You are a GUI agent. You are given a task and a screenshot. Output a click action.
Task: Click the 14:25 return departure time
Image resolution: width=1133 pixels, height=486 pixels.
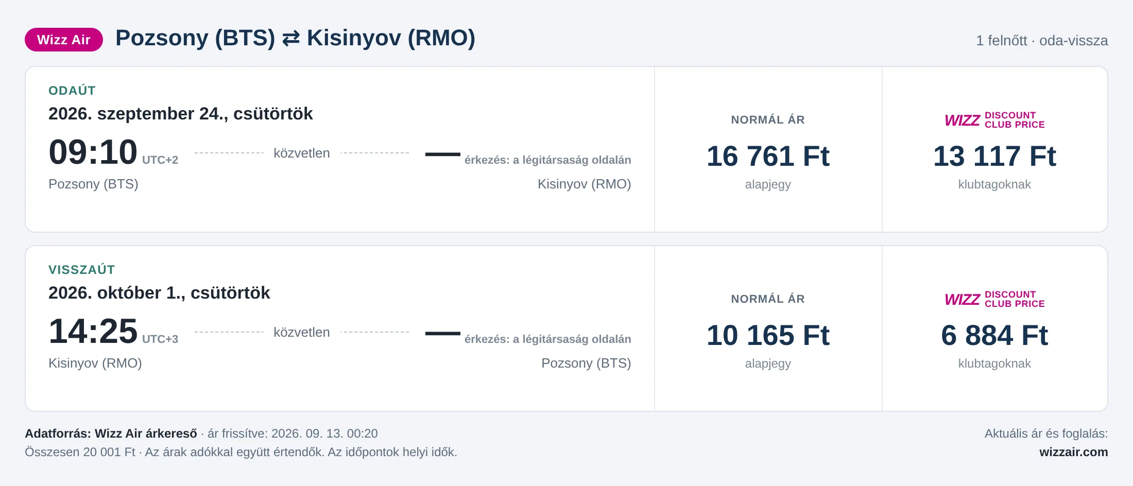[93, 331]
